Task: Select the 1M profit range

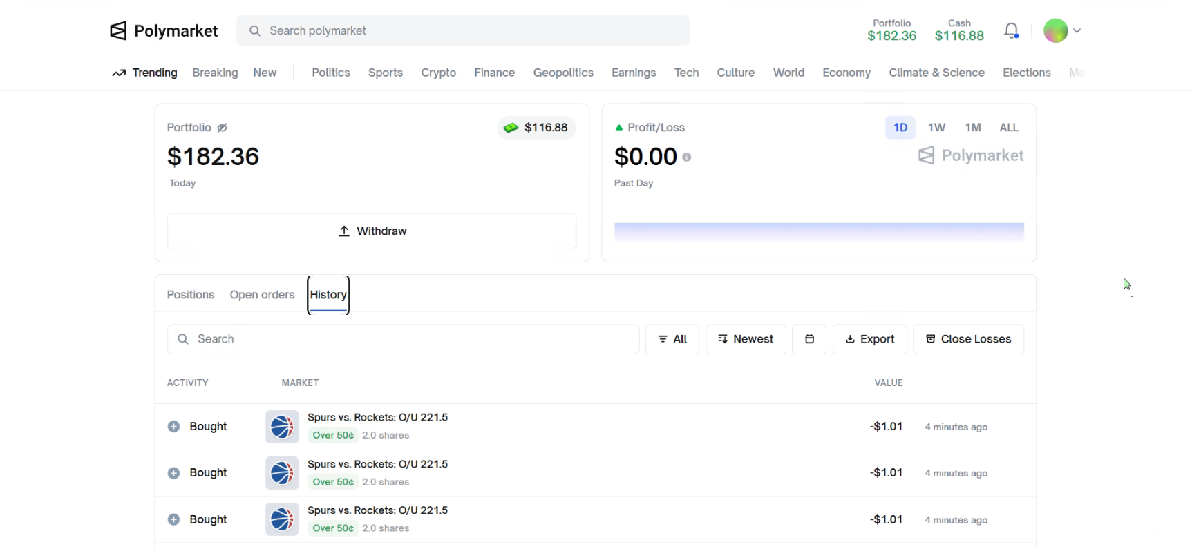Action: [x=973, y=127]
